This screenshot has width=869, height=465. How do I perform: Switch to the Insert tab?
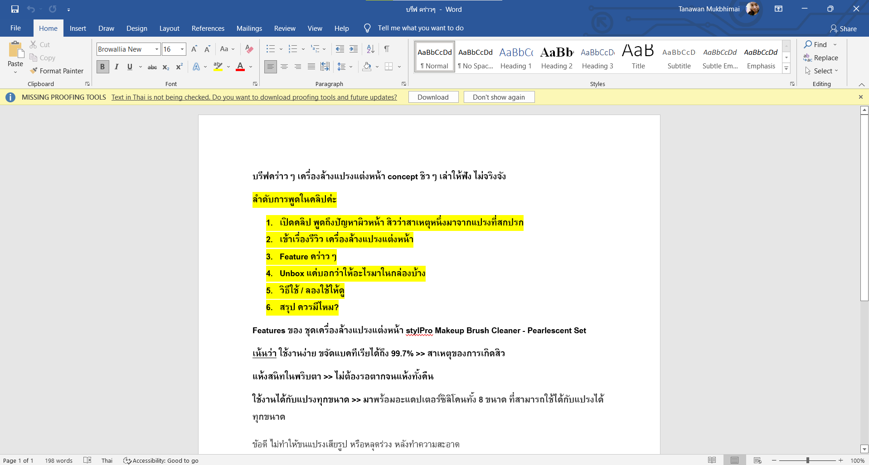pos(78,28)
